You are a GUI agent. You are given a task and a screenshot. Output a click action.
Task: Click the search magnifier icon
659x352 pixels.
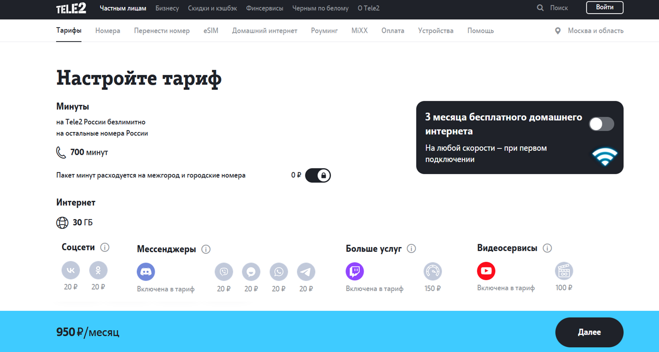click(540, 8)
